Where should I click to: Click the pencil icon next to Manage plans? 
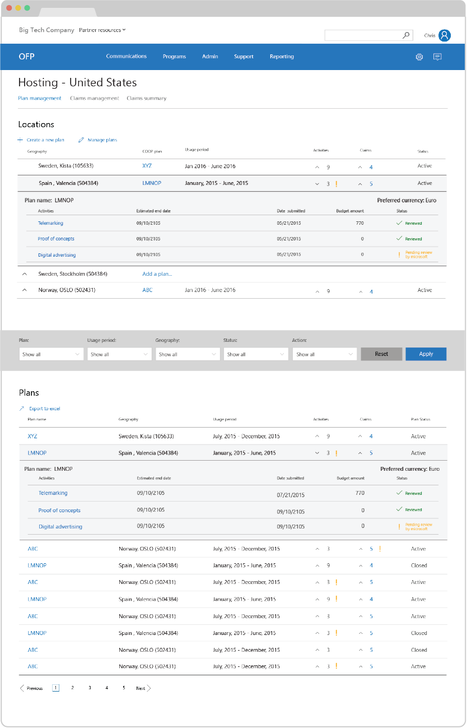(x=81, y=140)
